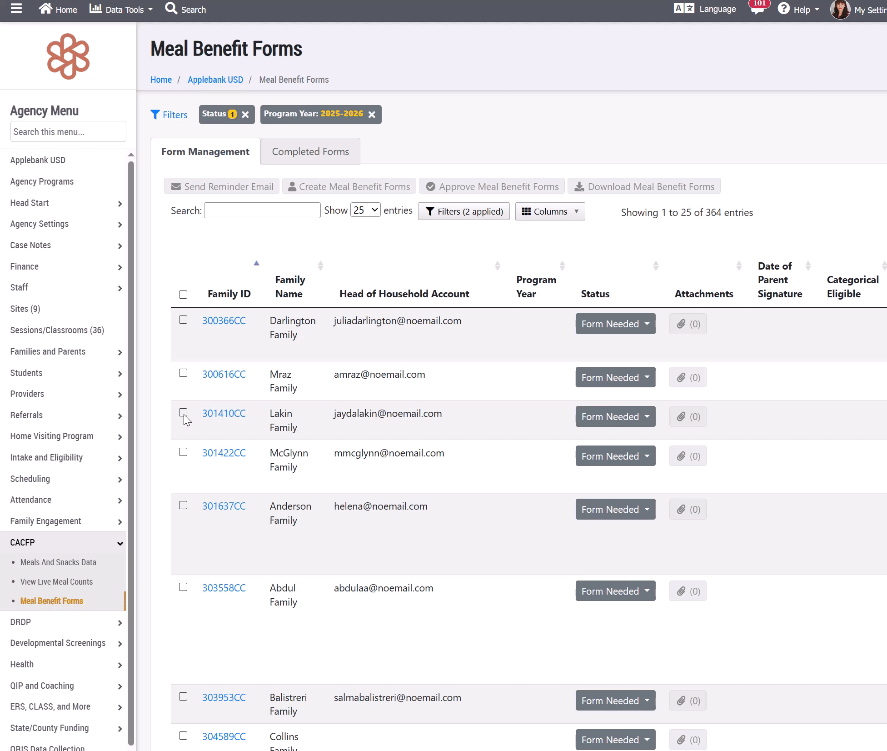
Task: Click the user profile avatar
Action: click(840, 10)
